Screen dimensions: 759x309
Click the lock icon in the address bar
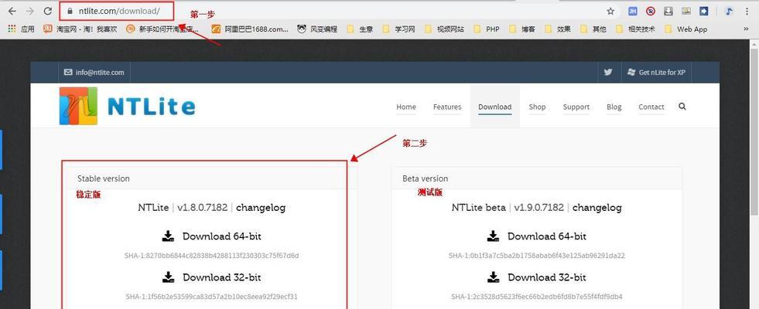[x=70, y=11]
